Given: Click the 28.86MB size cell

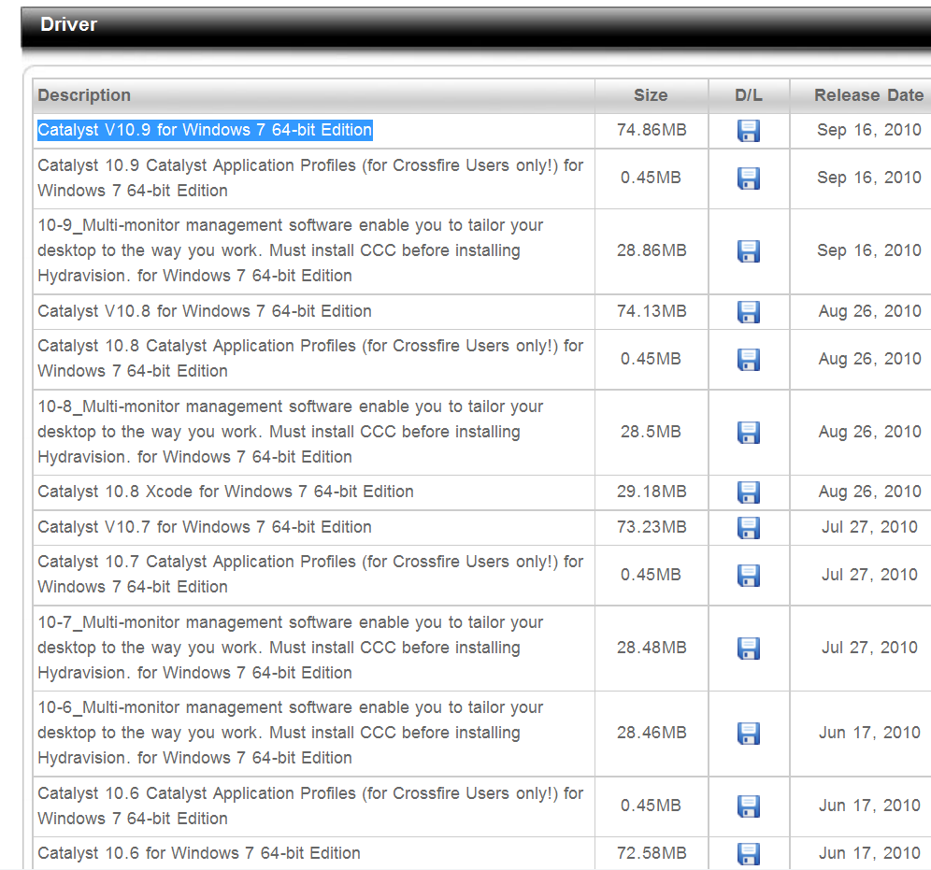Looking at the screenshot, I should tap(652, 250).
